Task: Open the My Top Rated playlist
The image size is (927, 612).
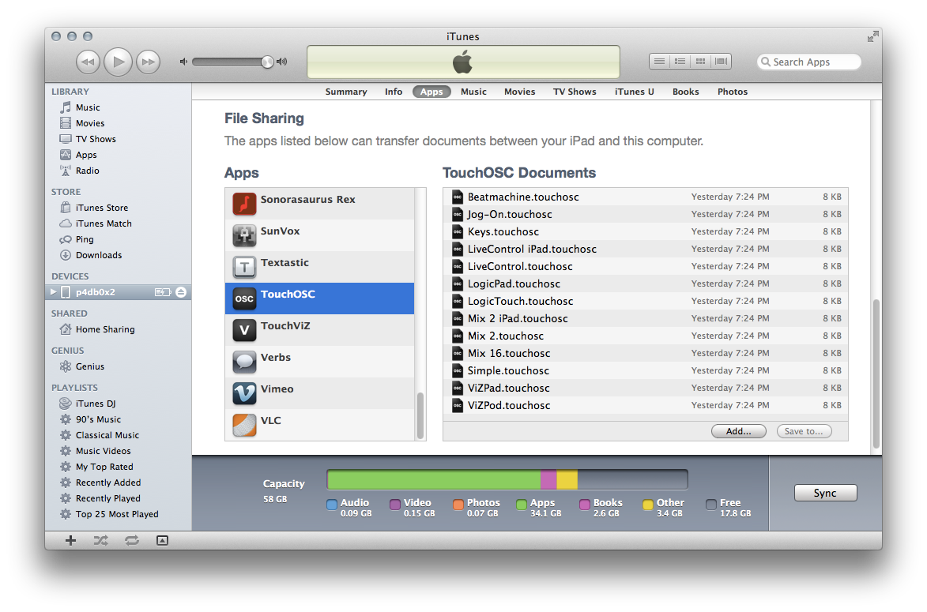Action: tap(119, 467)
